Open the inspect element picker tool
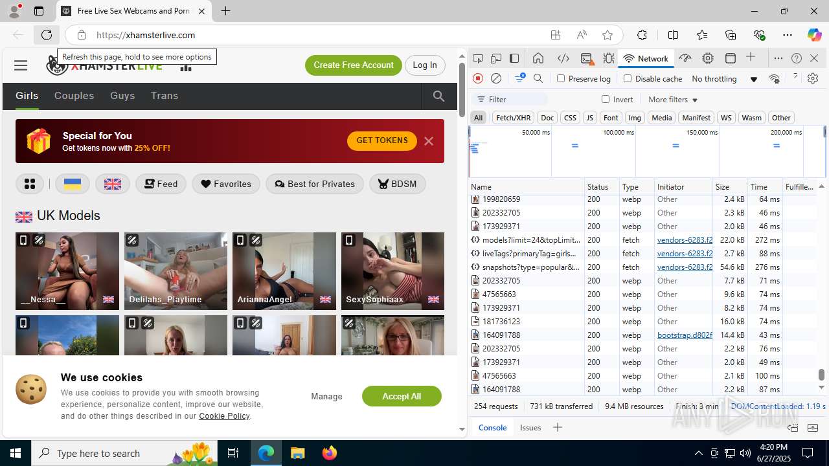This screenshot has height=466, width=829. coord(478,58)
